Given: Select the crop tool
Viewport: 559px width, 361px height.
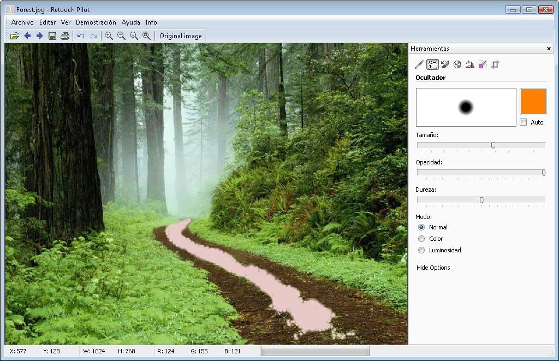Looking at the screenshot, I should tap(495, 64).
